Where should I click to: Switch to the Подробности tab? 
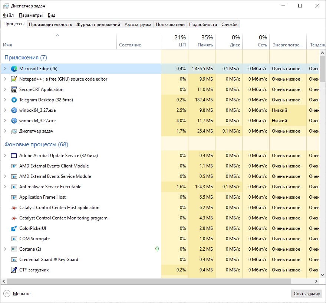pyautogui.click(x=203, y=25)
